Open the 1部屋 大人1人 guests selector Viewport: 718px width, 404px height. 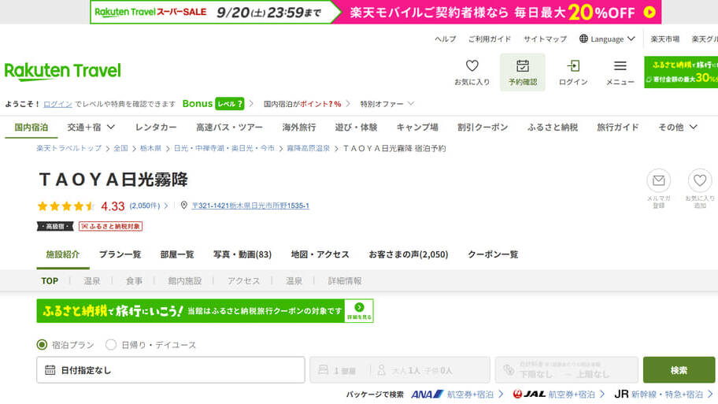[x=400, y=369]
